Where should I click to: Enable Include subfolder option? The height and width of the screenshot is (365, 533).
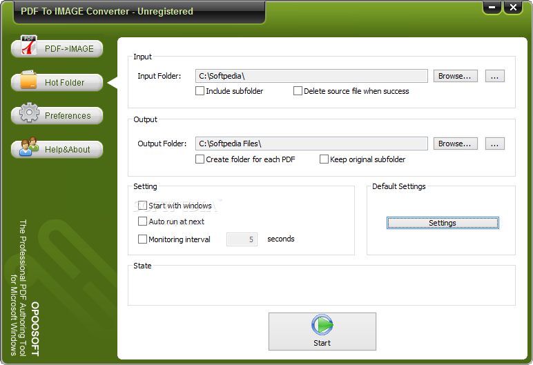pos(200,91)
